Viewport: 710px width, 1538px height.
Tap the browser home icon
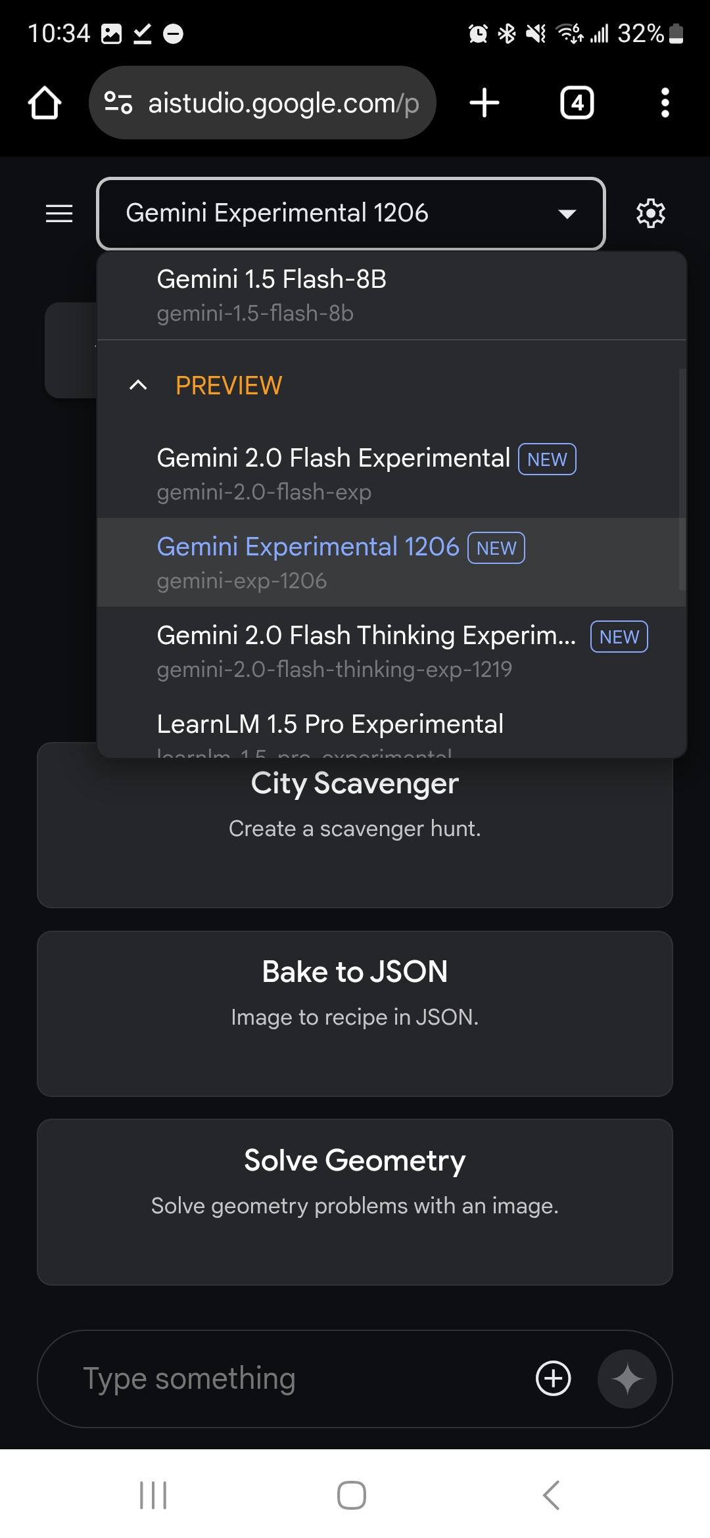(x=45, y=103)
